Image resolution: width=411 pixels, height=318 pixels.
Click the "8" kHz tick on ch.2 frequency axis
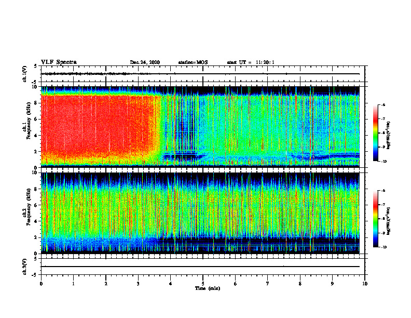pyautogui.click(x=36, y=189)
